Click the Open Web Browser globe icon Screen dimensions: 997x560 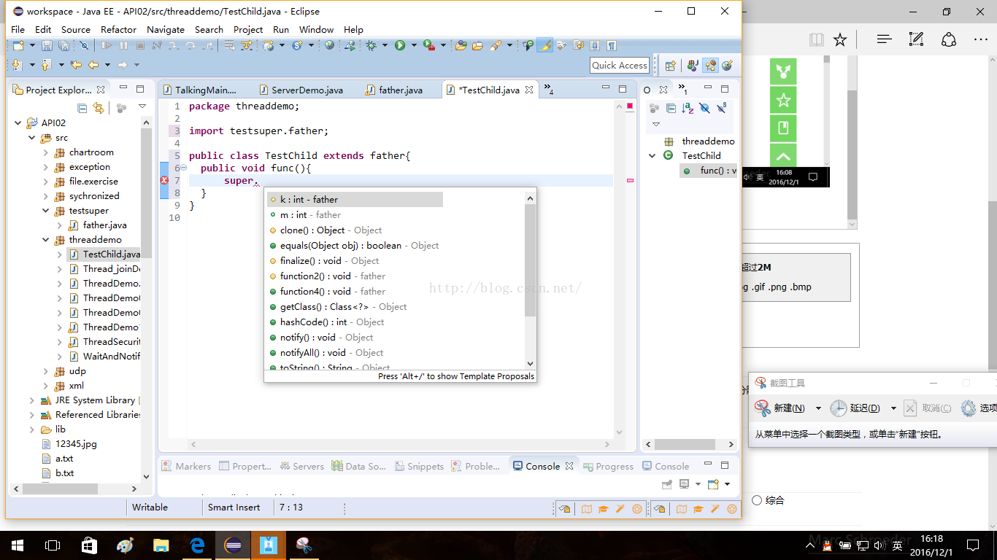(x=329, y=45)
